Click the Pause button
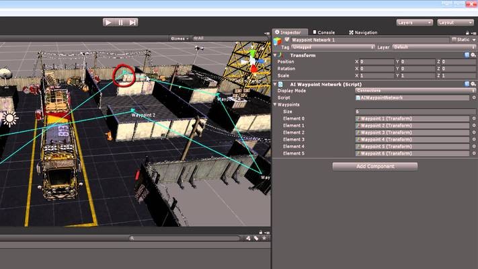 (x=120, y=22)
